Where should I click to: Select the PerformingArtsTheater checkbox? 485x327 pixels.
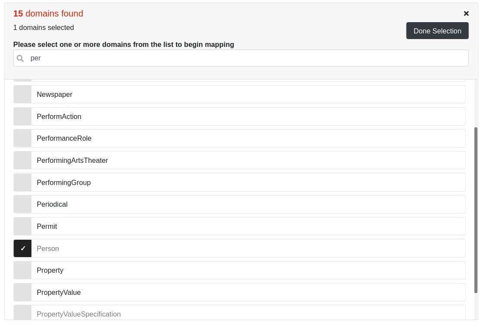click(22, 160)
